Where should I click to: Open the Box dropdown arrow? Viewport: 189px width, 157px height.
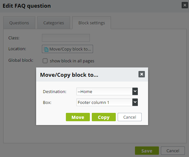click(x=135, y=102)
